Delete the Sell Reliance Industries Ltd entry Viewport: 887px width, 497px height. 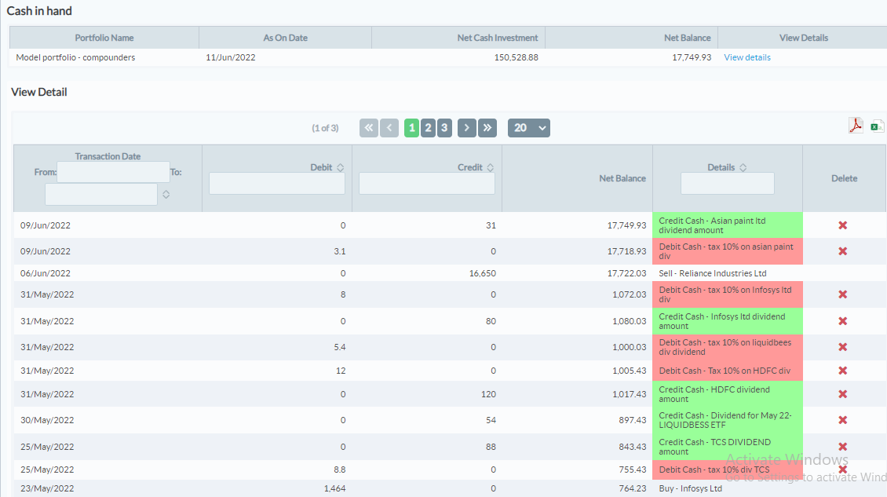(x=843, y=273)
